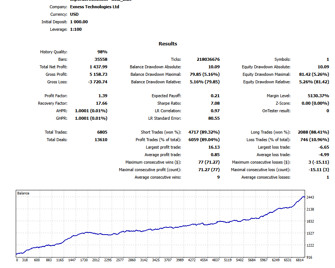Screen dimensions: 335x268
Task: Click the Margin Level value 5130.37%
Action: [319, 96]
